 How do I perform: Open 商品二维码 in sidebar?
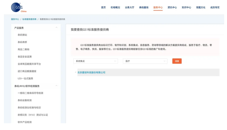23,50
